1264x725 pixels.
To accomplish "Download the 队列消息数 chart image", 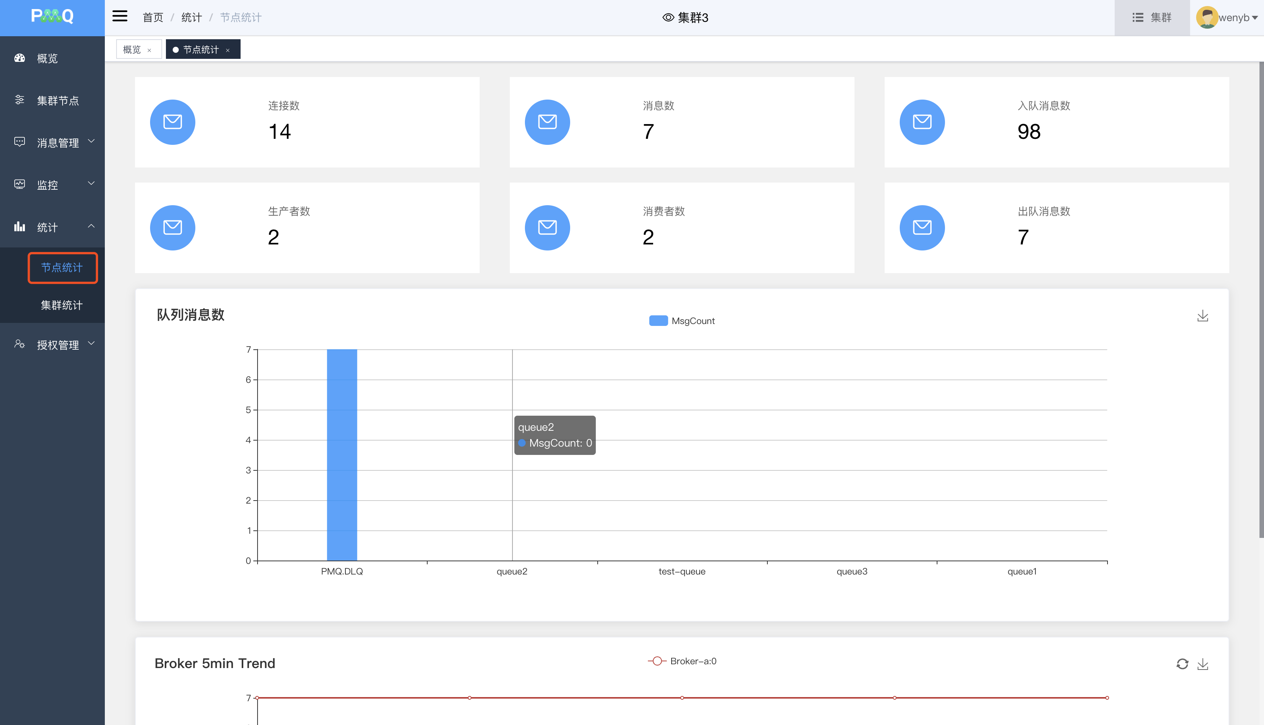I will pyautogui.click(x=1202, y=316).
